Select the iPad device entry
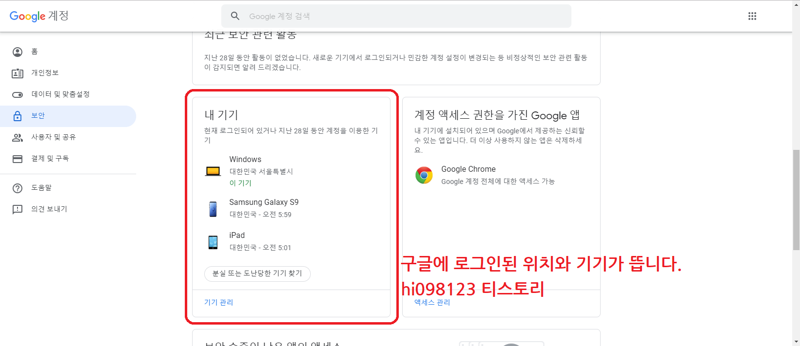 291,241
